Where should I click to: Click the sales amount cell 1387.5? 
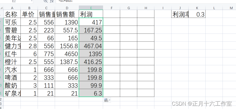click(x=67, y=62)
